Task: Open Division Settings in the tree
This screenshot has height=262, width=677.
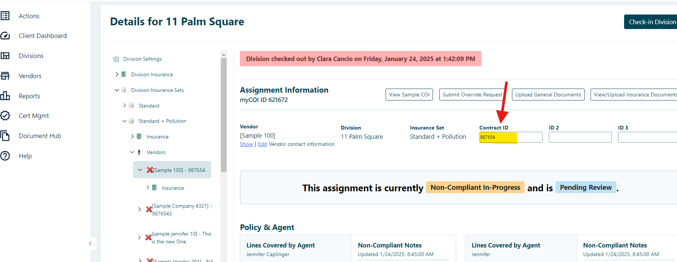Action: click(142, 59)
